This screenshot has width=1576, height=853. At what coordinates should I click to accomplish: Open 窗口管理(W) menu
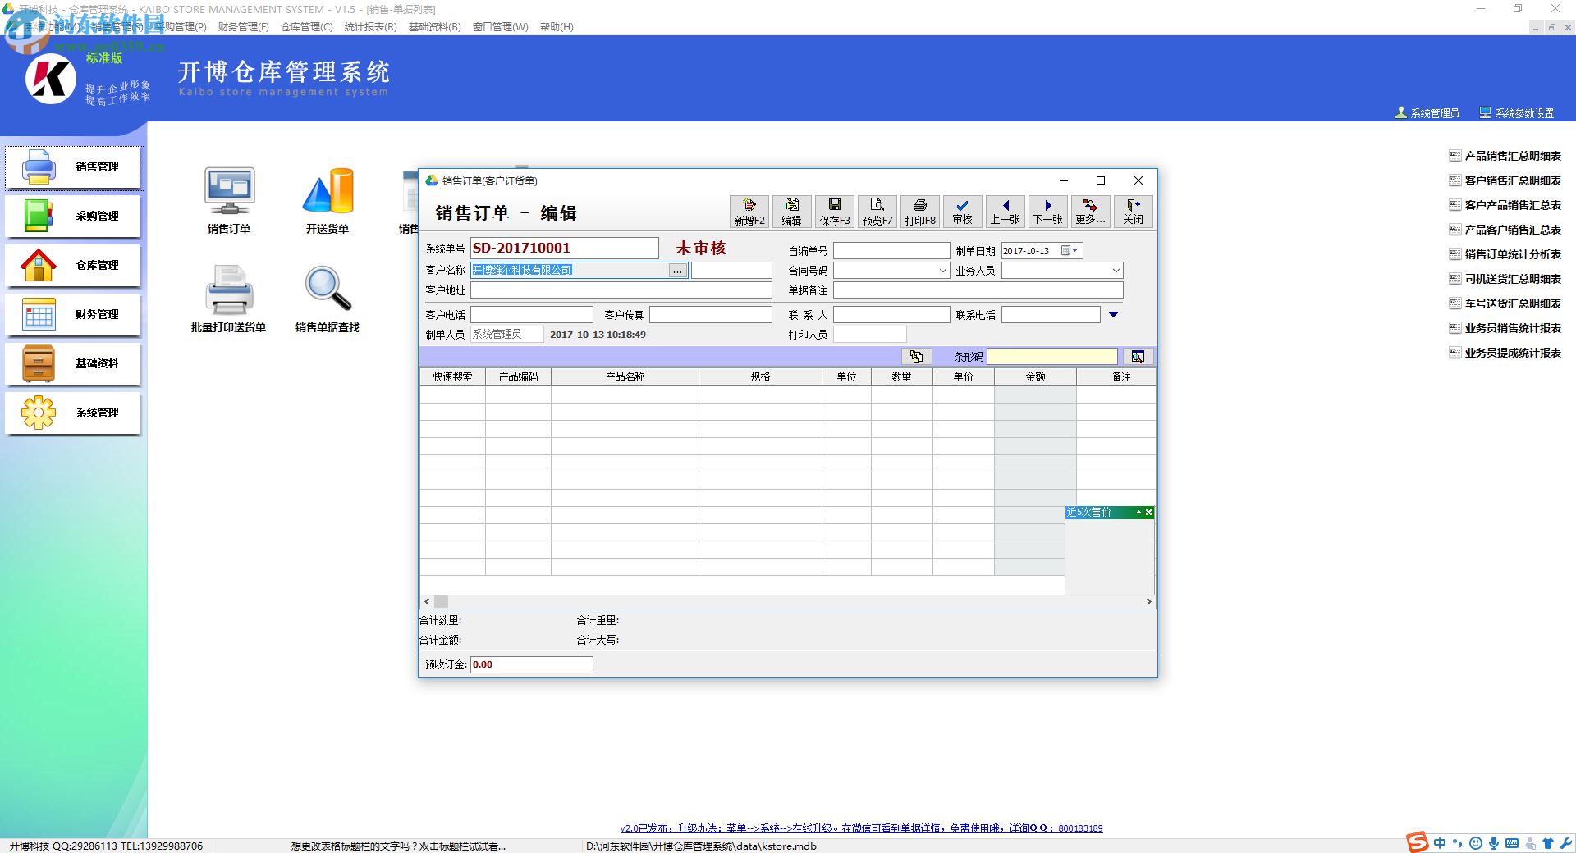pos(501,27)
